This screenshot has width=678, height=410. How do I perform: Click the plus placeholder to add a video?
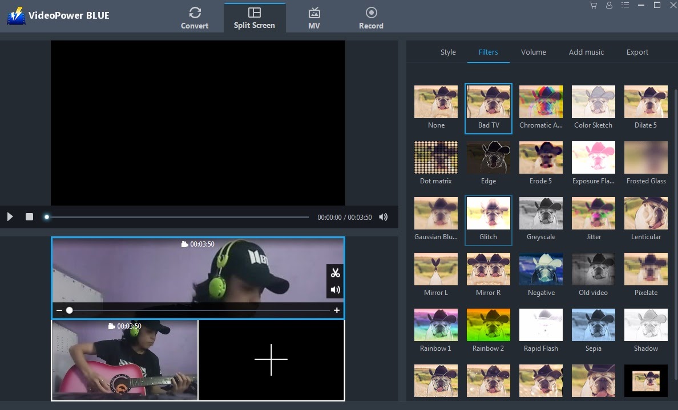[271, 360]
